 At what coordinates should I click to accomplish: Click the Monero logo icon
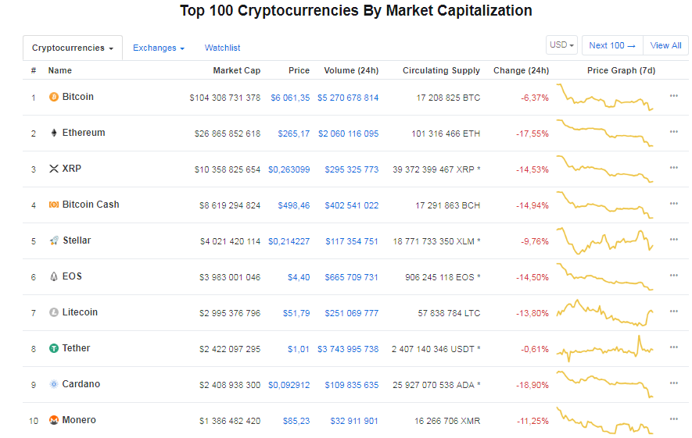pyautogui.click(x=54, y=421)
